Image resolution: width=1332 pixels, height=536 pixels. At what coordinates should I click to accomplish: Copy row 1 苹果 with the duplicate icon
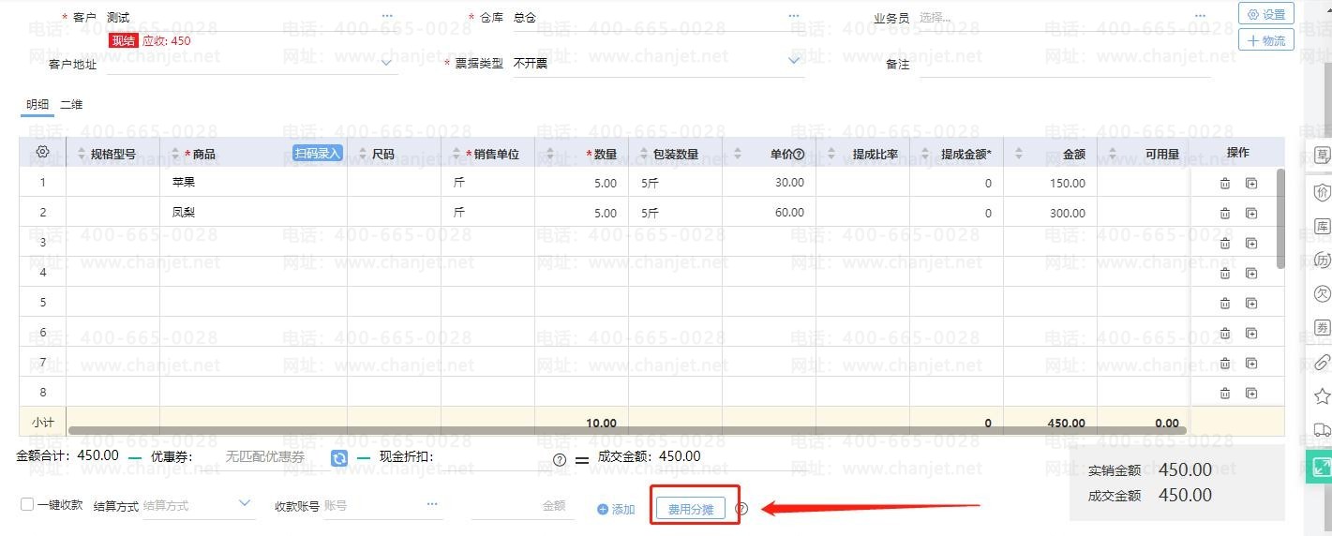coord(1251,184)
